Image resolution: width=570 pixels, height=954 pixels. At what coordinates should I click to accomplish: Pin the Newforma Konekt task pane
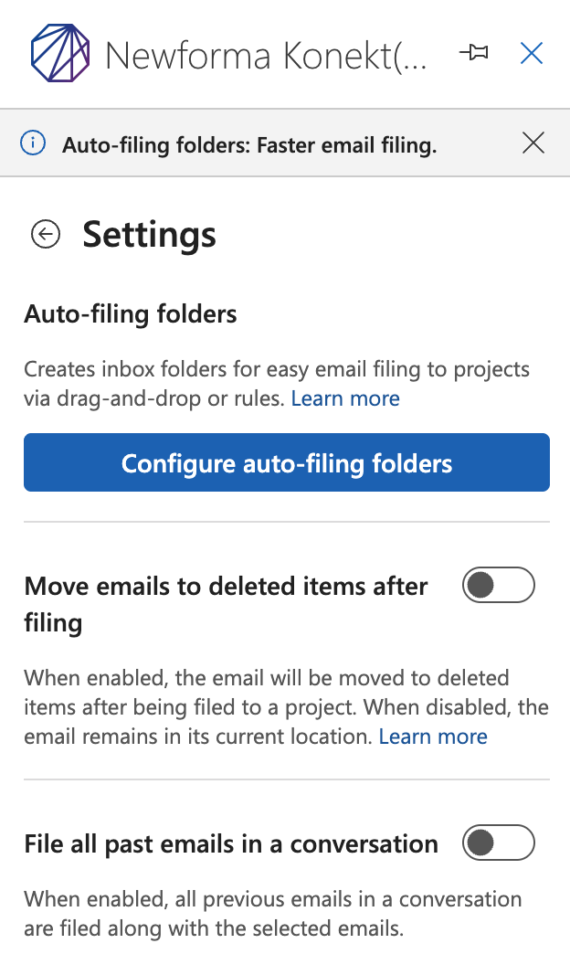point(473,54)
